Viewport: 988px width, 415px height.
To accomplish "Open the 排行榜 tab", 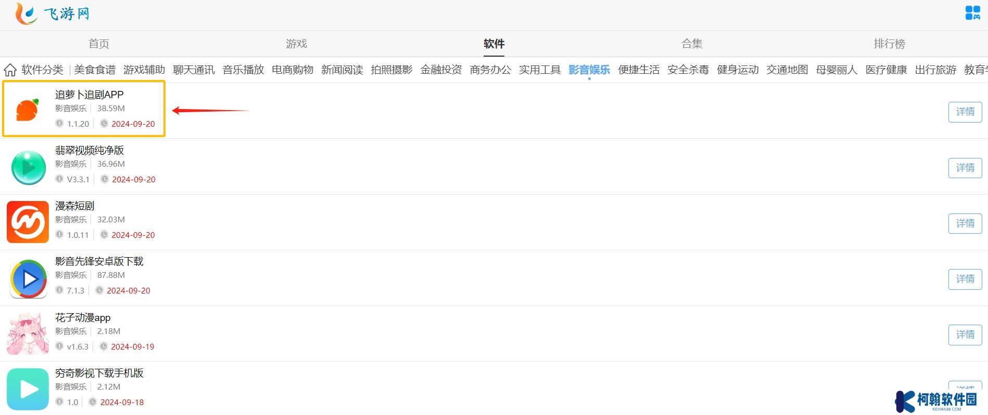I will point(889,44).
